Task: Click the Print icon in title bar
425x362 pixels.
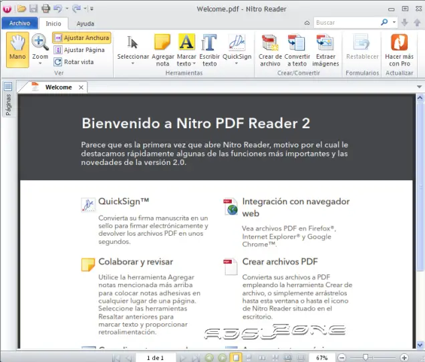Action: click(x=45, y=9)
